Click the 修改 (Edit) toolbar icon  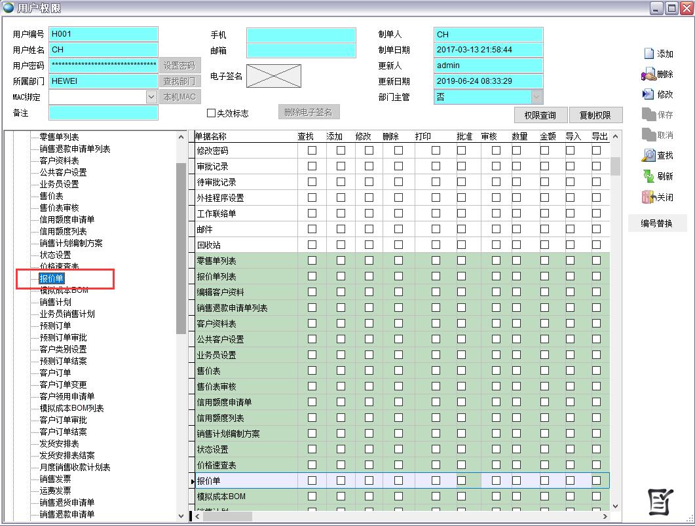pyautogui.click(x=648, y=94)
